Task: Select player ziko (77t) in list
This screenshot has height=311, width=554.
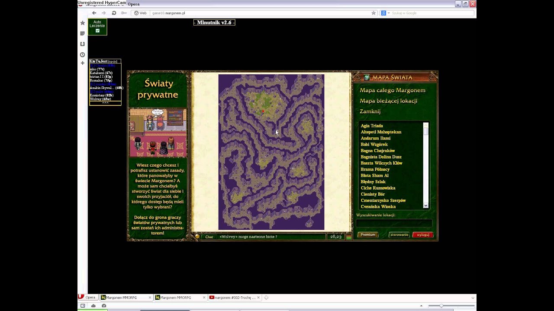Action: click(97, 69)
